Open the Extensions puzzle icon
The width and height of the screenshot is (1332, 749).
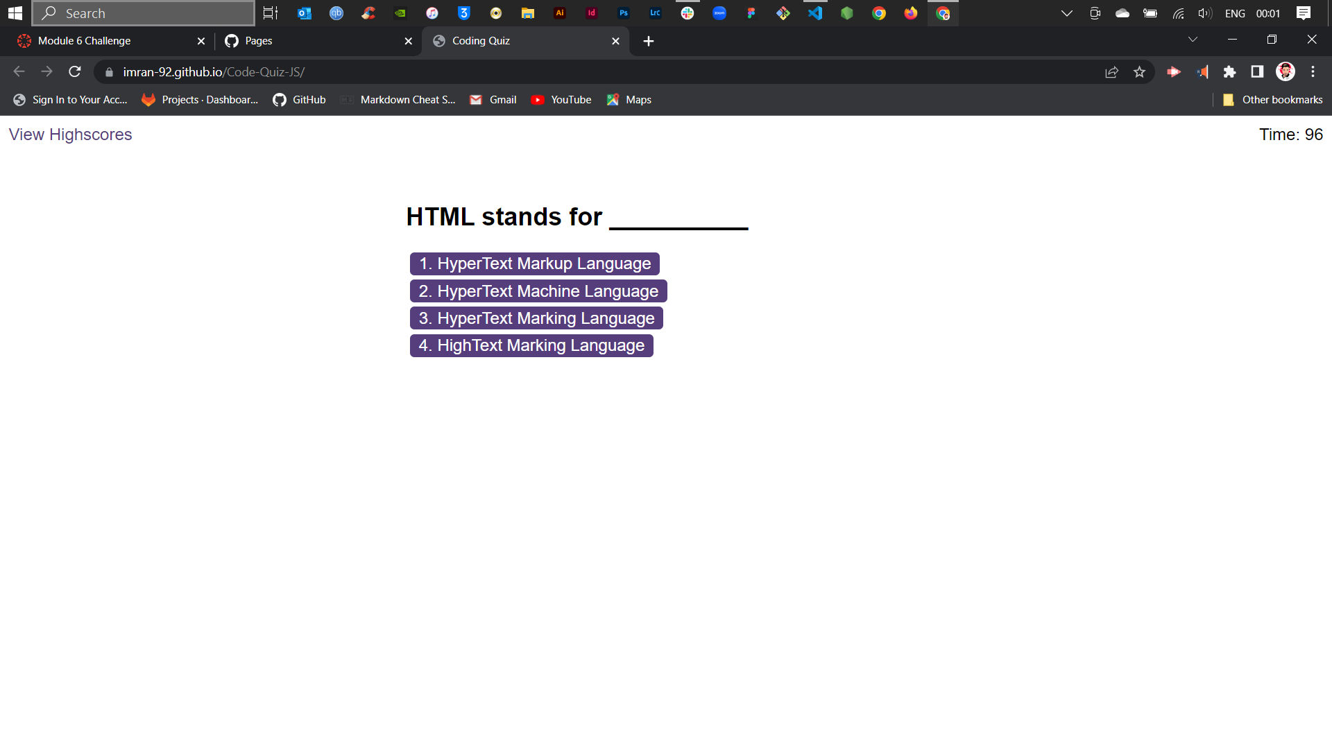coord(1229,71)
